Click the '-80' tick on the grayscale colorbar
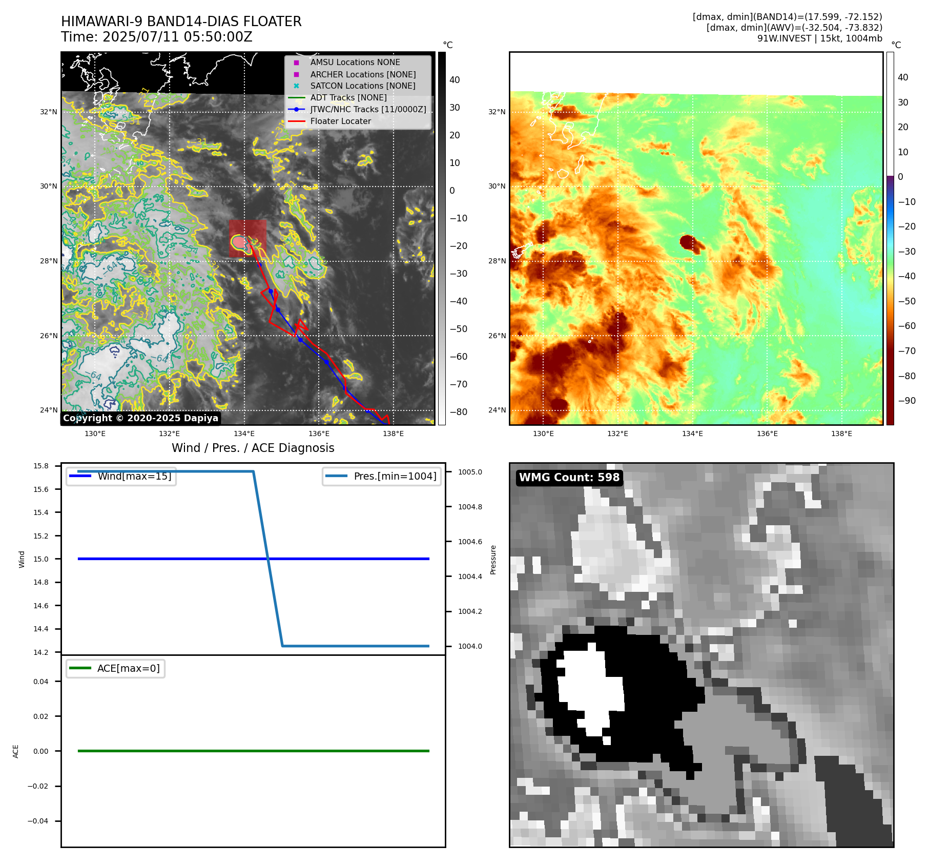The width and height of the screenshot is (929, 866). [x=459, y=412]
